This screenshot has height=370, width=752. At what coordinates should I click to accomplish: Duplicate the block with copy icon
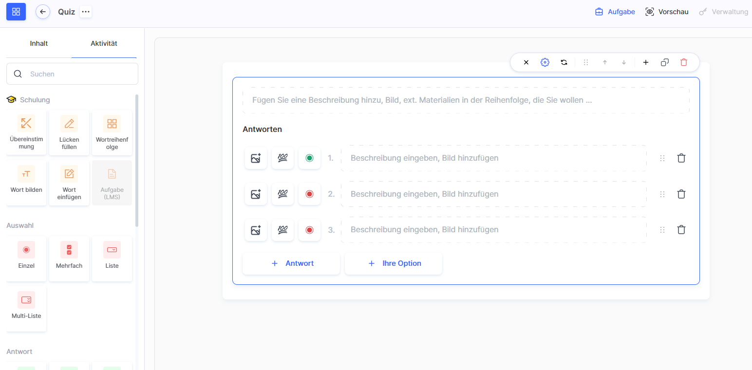665,62
